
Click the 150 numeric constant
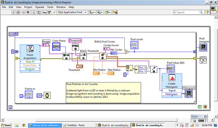pos(39,96)
